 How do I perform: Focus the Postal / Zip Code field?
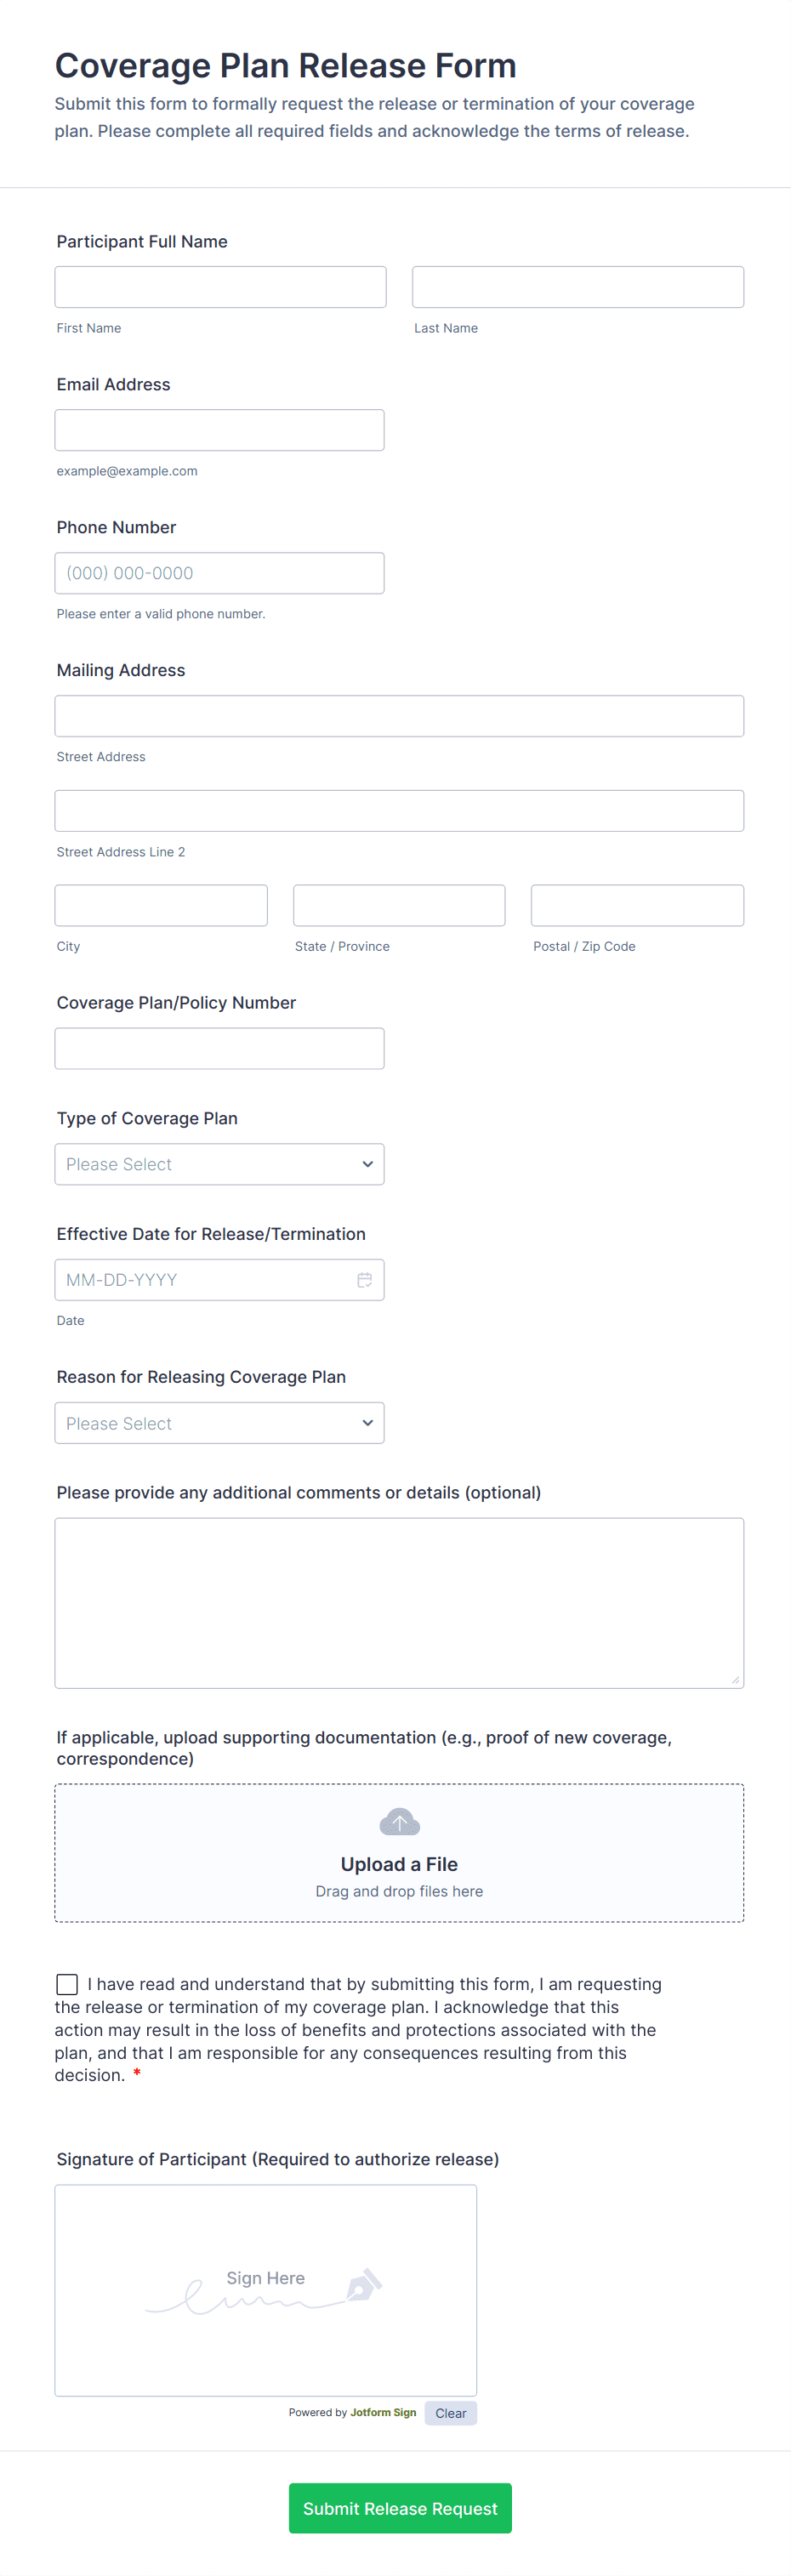(x=637, y=905)
